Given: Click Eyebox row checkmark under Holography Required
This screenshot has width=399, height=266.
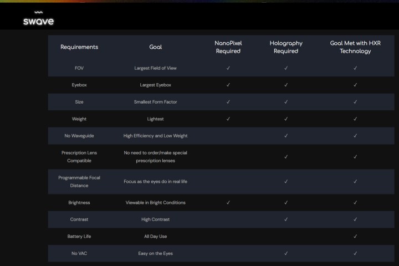Looking at the screenshot, I should pos(285,85).
